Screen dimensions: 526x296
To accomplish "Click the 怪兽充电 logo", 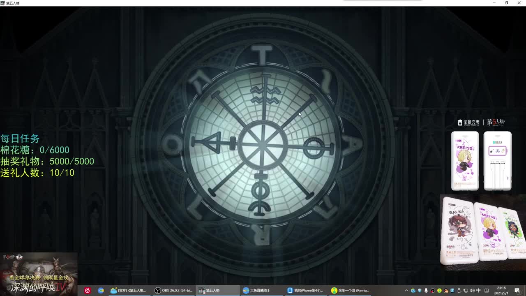I will pyautogui.click(x=469, y=122).
